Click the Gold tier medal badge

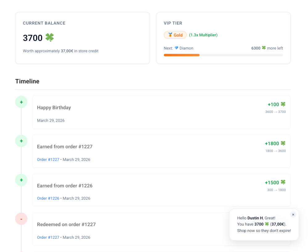click(x=175, y=35)
